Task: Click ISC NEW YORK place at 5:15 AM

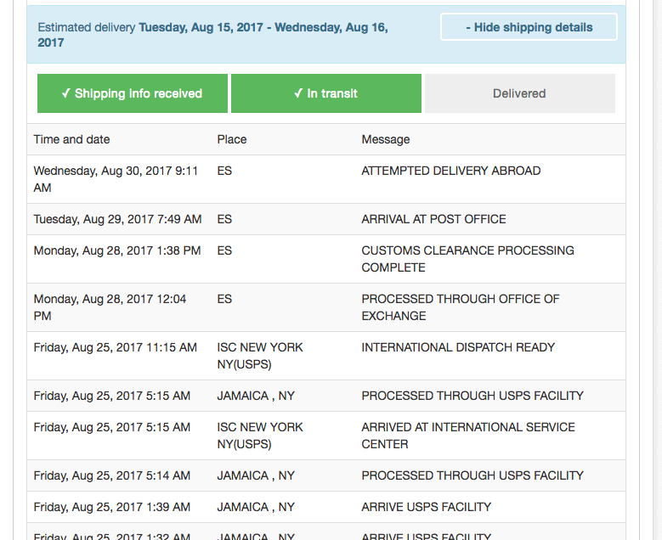Action: (260, 436)
